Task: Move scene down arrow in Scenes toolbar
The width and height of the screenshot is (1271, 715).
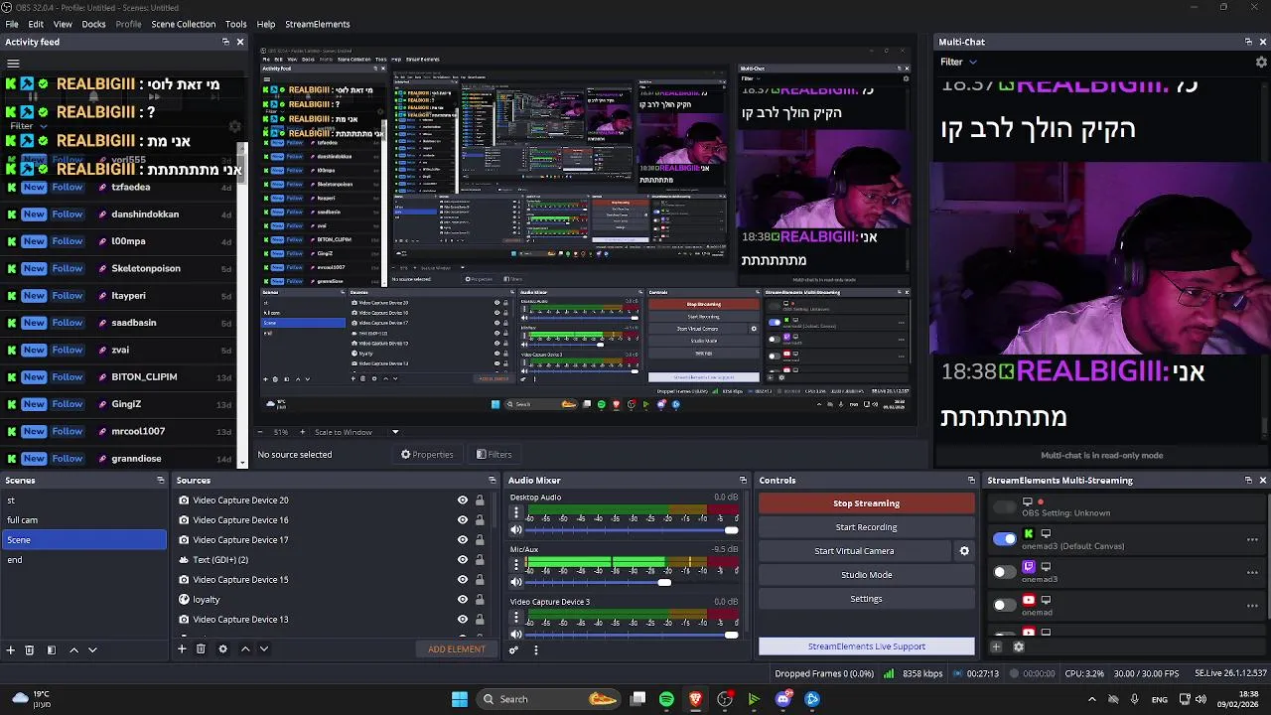Action: (x=92, y=649)
